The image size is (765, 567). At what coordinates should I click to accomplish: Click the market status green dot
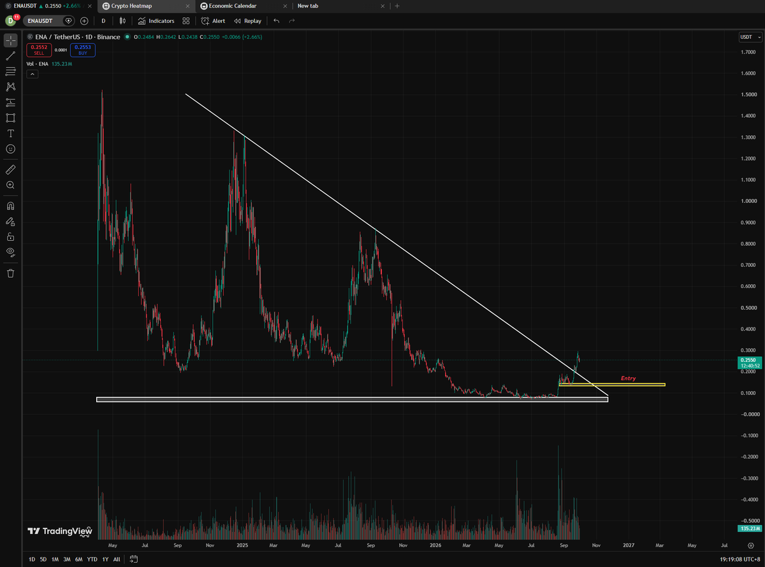(x=127, y=37)
